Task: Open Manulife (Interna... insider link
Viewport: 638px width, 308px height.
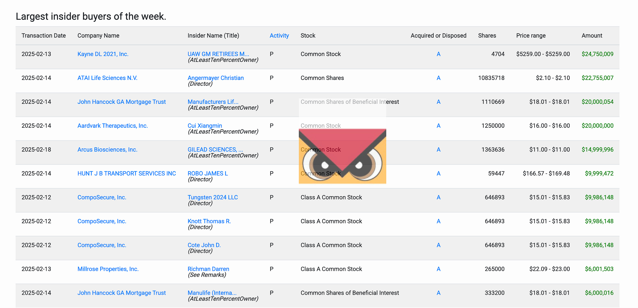Action: [x=212, y=293]
